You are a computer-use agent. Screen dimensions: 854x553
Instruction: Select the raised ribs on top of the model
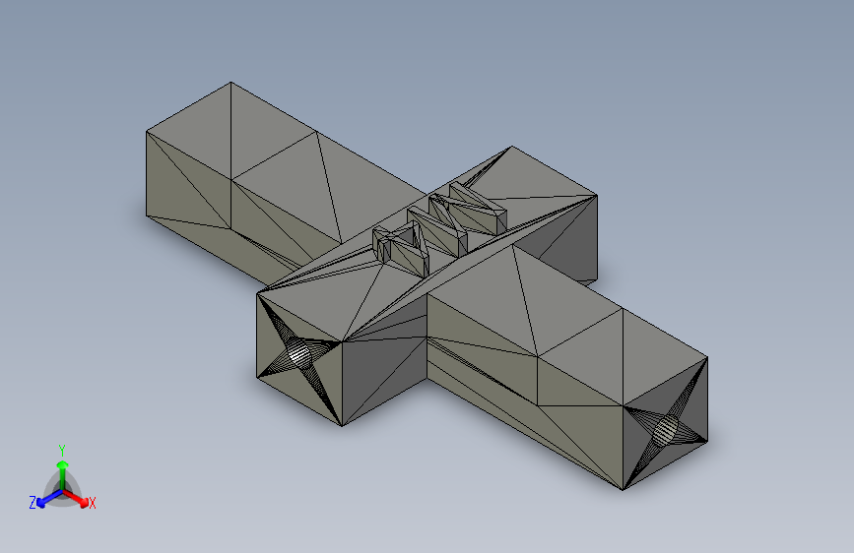440,229
